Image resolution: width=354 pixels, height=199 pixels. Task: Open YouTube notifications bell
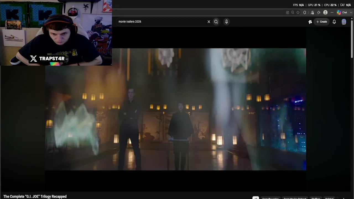coord(334,22)
